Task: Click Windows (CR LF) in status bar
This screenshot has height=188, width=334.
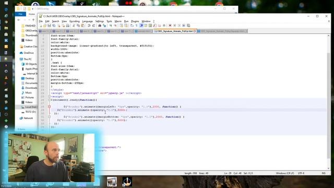Action: tap(285, 173)
